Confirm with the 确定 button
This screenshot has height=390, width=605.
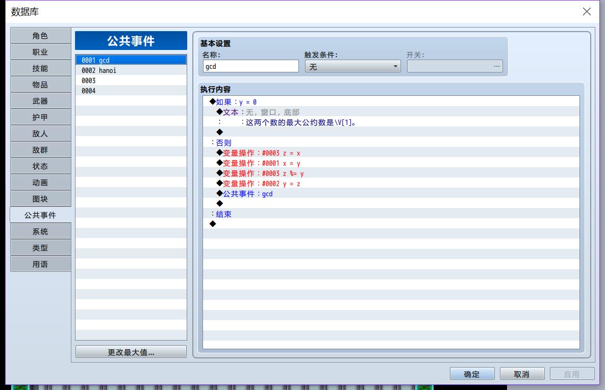pyautogui.click(x=472, y=373)
